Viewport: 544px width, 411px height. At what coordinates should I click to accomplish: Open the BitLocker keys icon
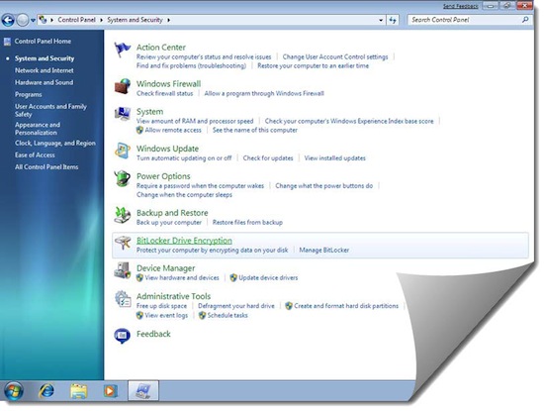[123, 243]
